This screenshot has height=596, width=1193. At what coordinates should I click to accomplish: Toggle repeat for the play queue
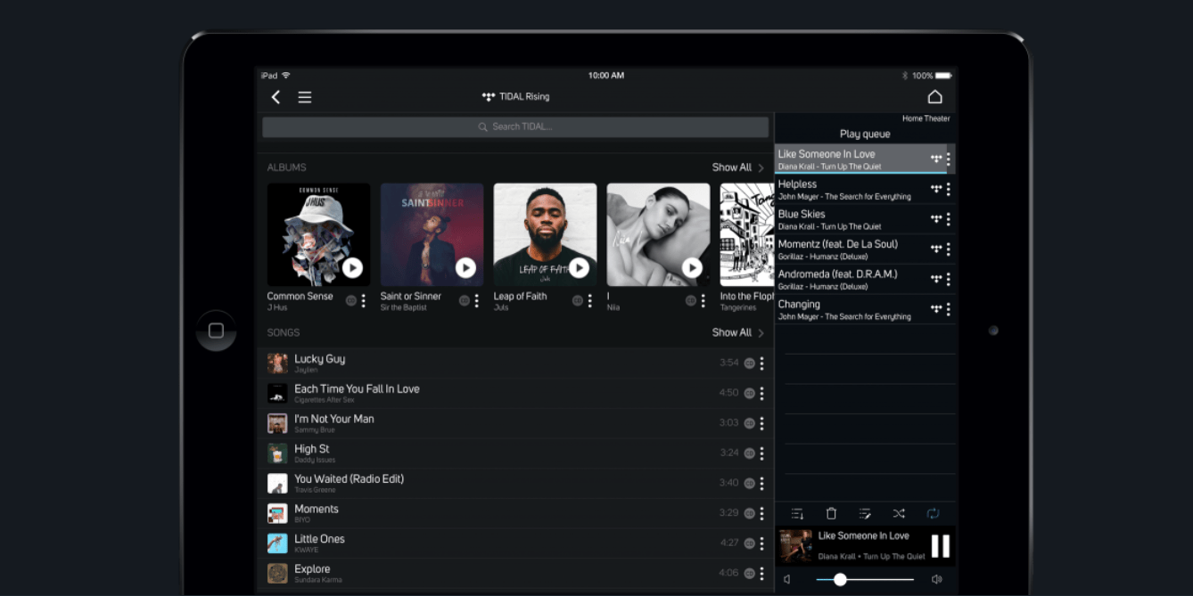pyautogui.click(x=933, y=513)
